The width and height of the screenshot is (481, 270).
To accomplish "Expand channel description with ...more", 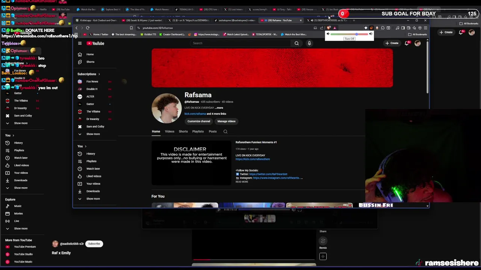I will [219, 108].
